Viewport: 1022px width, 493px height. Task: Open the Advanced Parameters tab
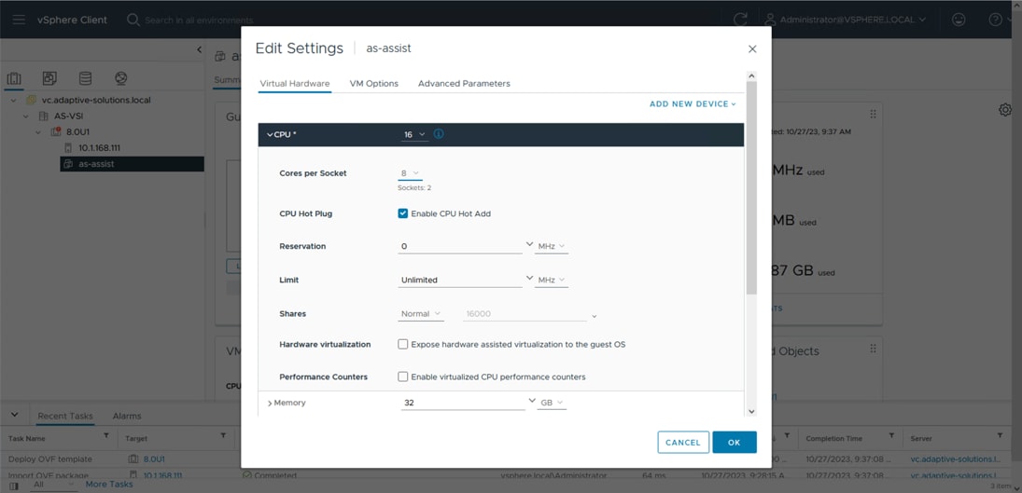[464, 83]
